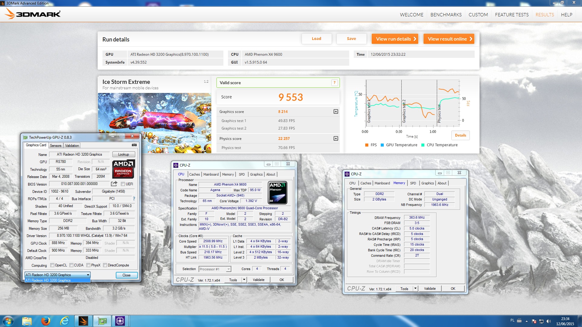Open File Explorer from the taskbar
Image resolution: width=582 pixels, height=327 pixels.
click(x=27, y=321)
